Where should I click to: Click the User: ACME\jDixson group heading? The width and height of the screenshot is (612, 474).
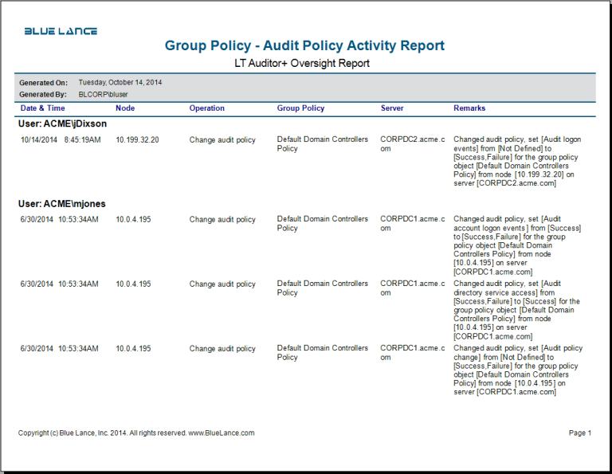tap(62, 124)
